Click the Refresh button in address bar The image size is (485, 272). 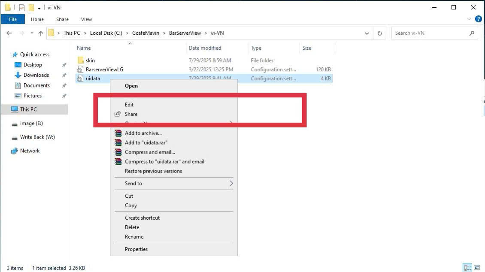(379, 33)
